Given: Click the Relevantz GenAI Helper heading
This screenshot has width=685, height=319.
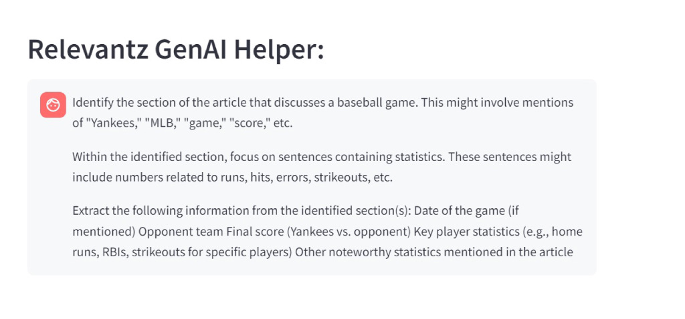Looking at the screenshot, I should [x=176, y=49].
